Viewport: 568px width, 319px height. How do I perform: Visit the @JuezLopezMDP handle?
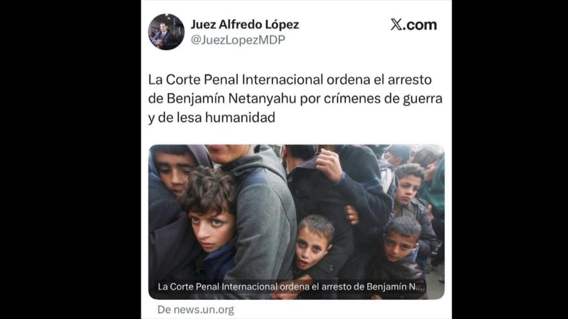point(238,40)
